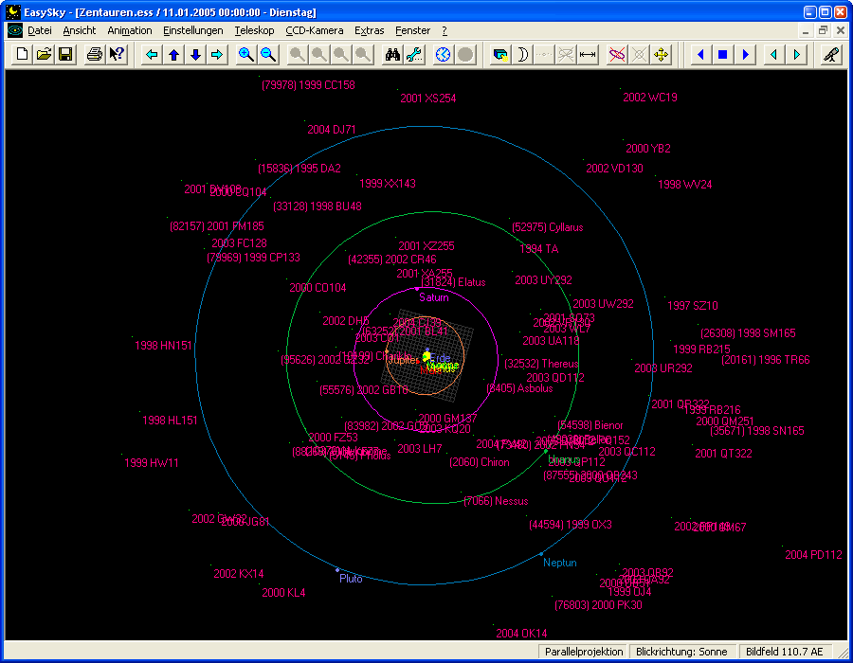Toggle the crossed-out orbit display button
This screenshot has height=663, width=853.
pyautogui.click(x=617, y=55)
